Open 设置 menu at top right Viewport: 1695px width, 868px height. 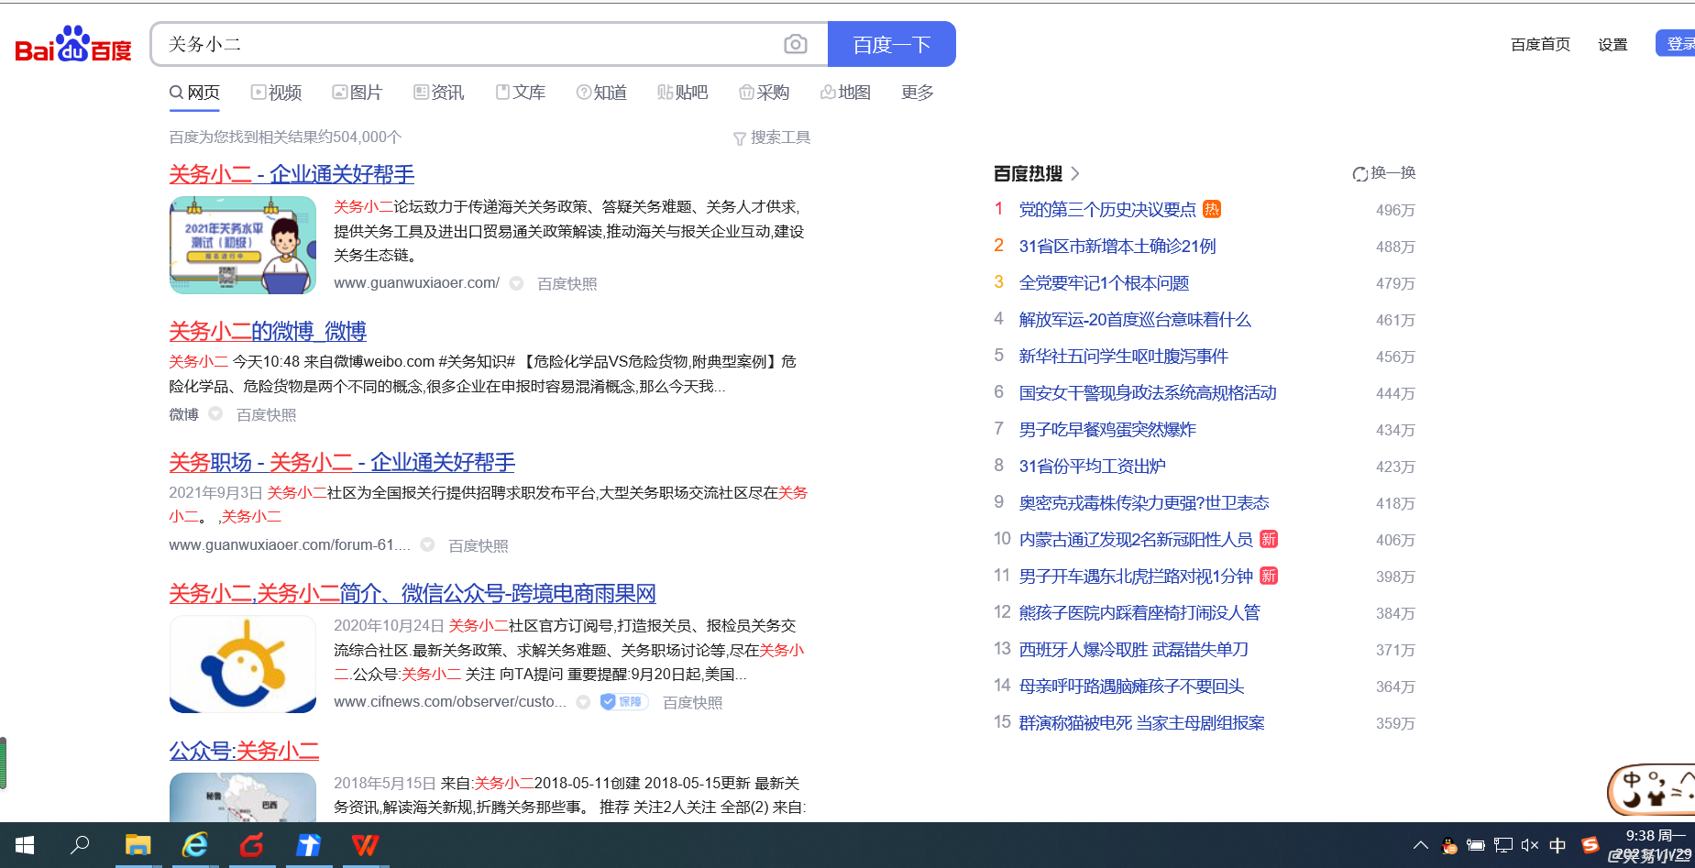click(1612, 44)
